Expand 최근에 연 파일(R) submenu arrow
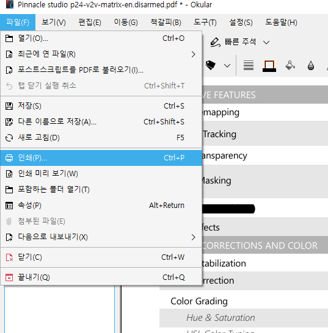This screenshot has width=328, height=333. [193, 54]
